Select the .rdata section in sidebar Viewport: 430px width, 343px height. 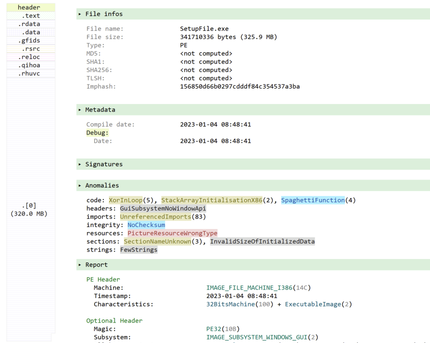pyautogui.click(x=31, y=24)
